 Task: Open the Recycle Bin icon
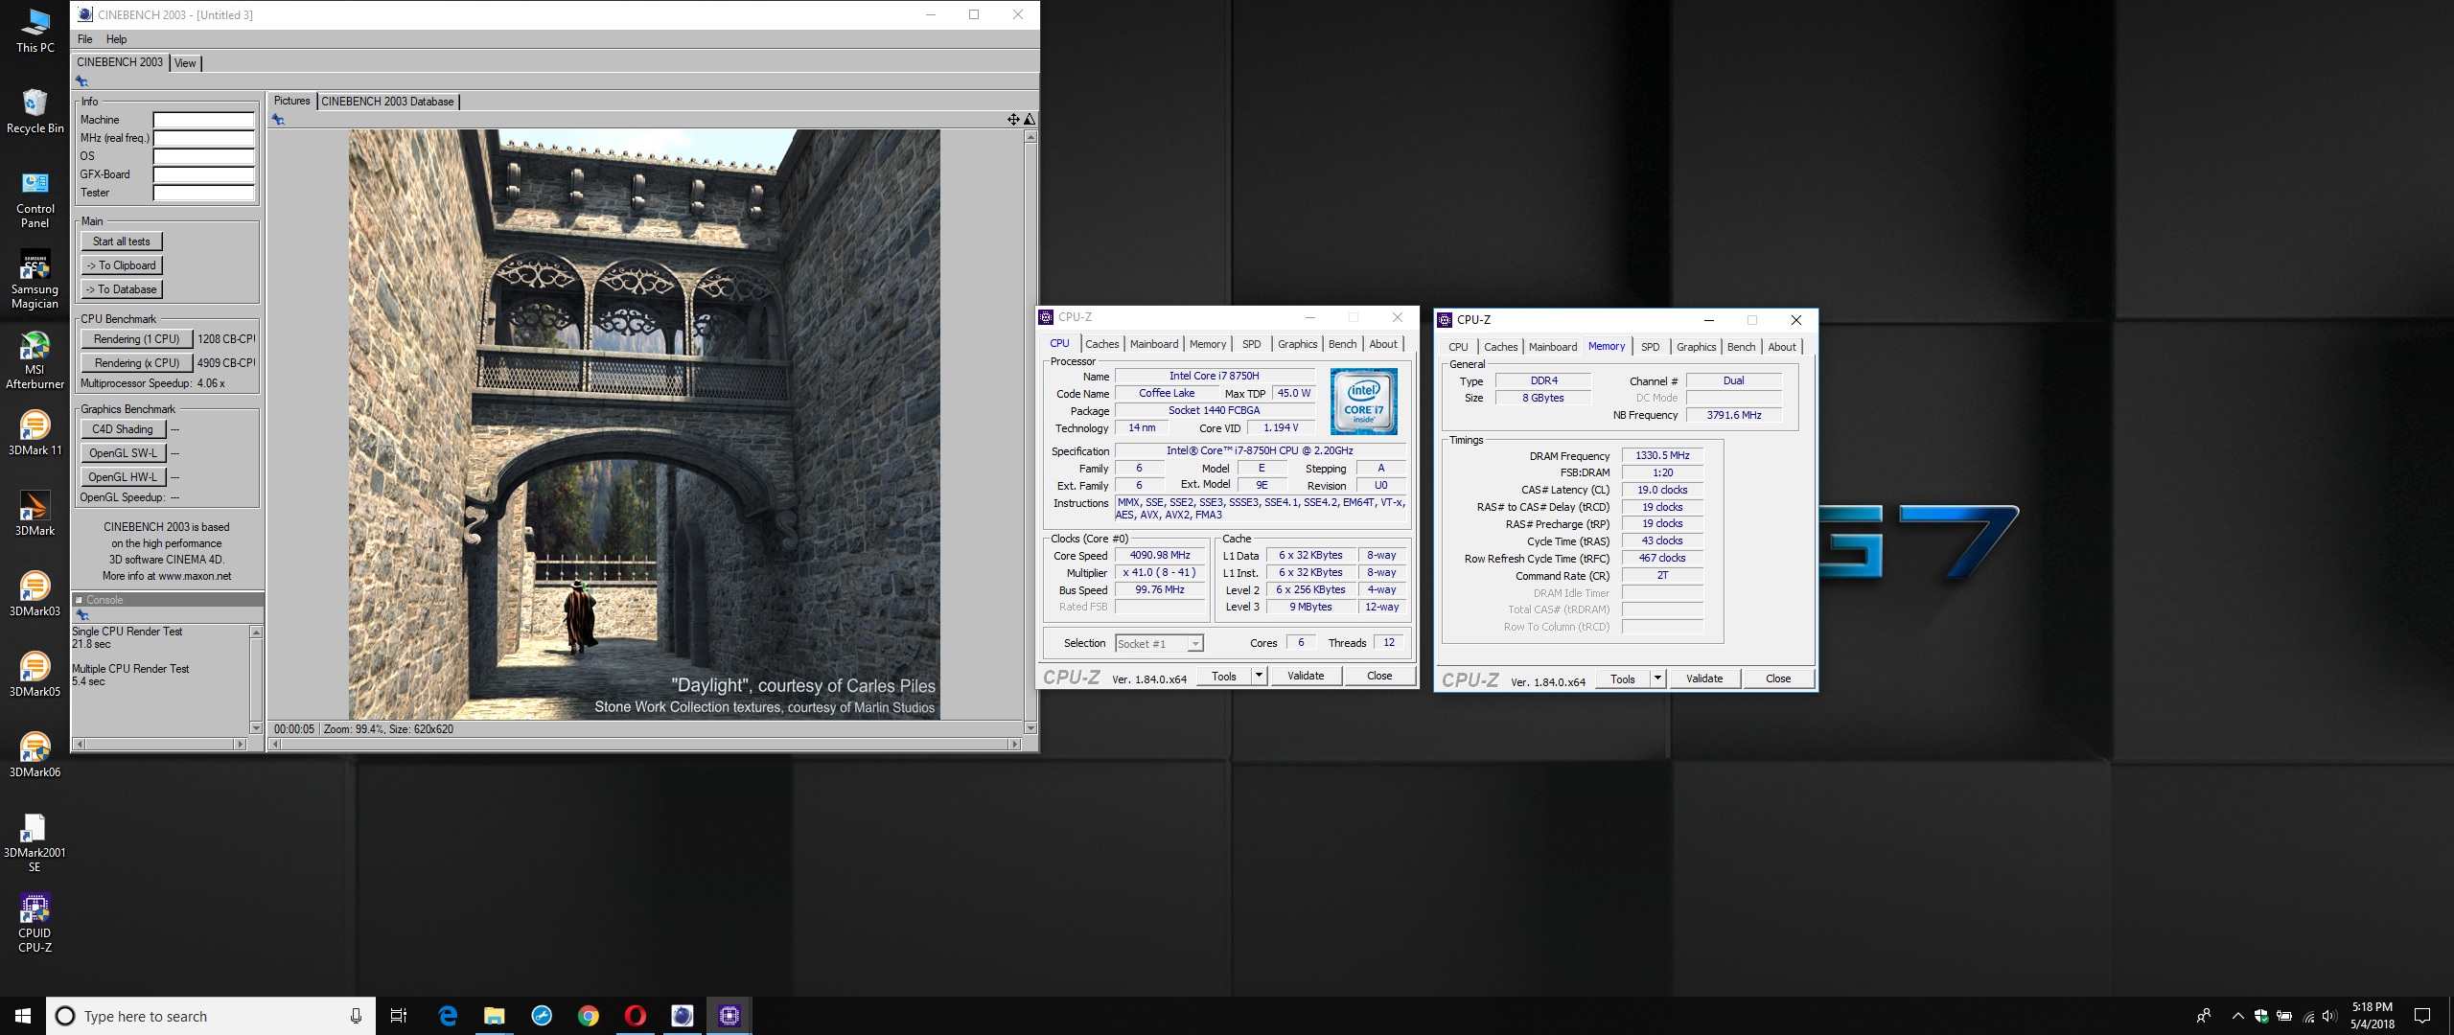pyautogui.click(x=35, y=111)
